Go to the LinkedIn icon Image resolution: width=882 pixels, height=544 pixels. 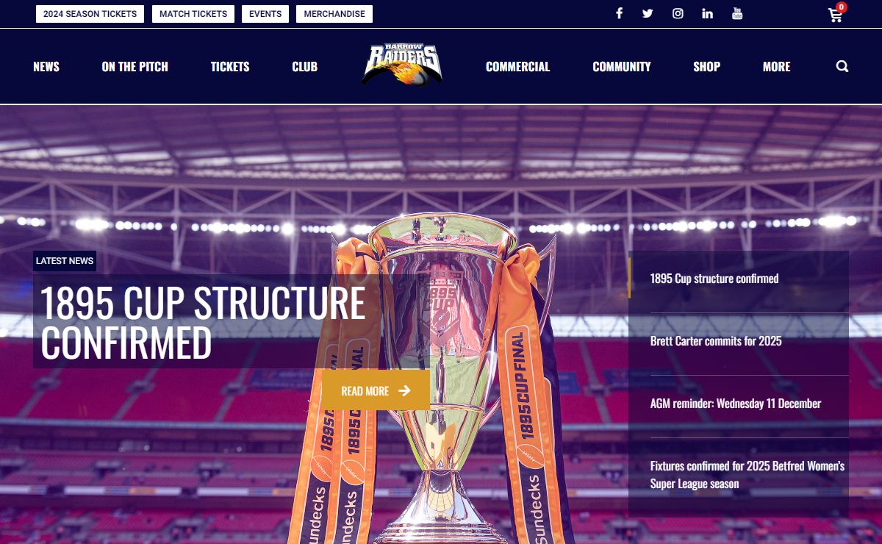[x=707, y=13]
